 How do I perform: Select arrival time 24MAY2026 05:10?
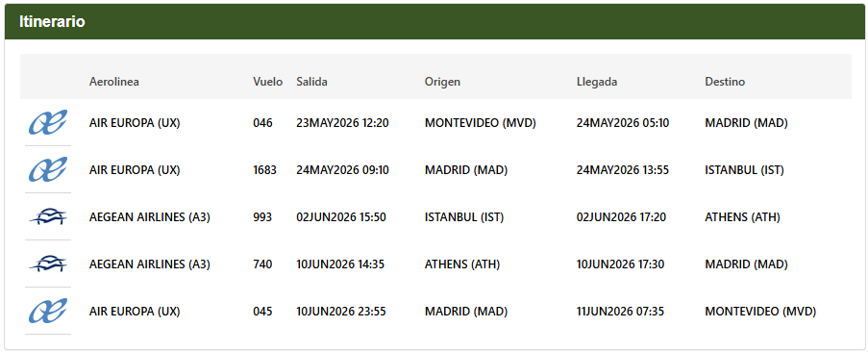623,123
